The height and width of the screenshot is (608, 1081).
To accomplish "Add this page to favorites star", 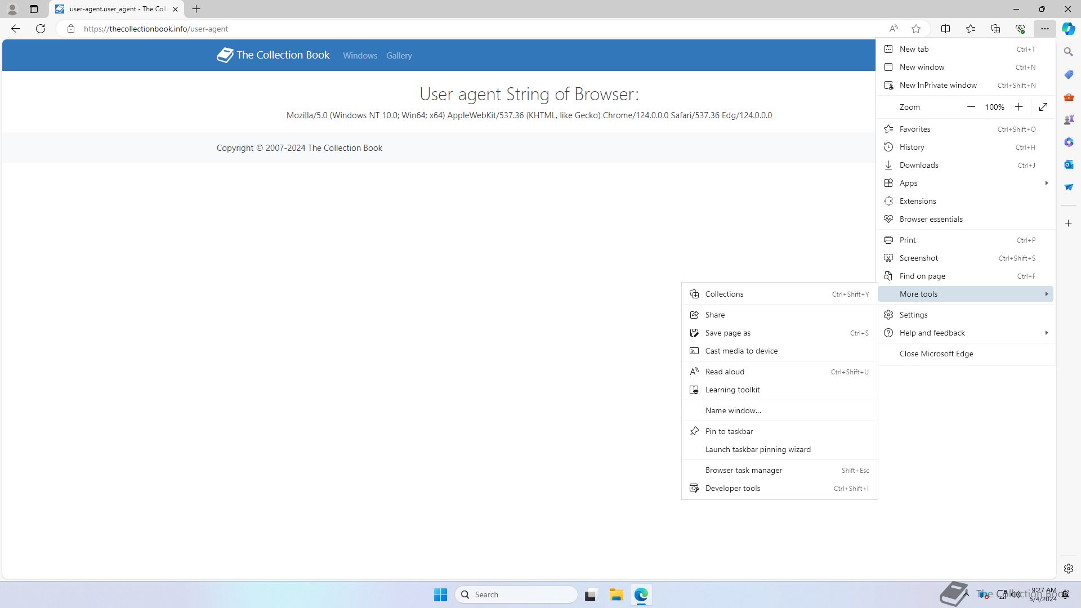I will point(916,29).
